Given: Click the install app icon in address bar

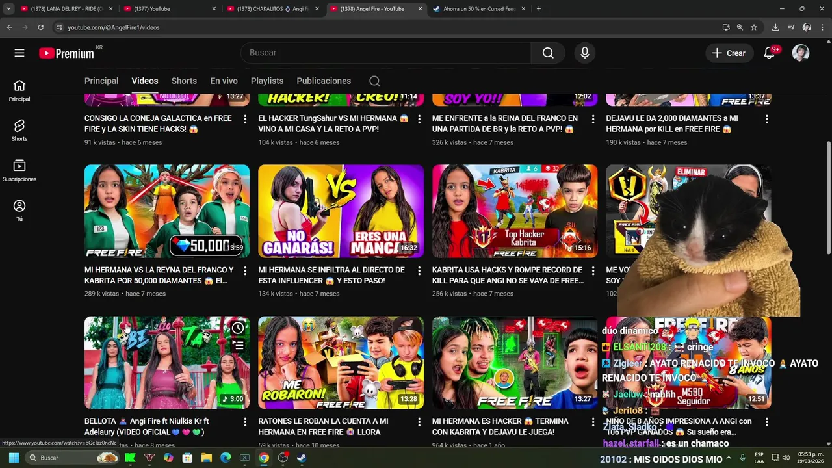Looking at the screenshot, I should 726,27.
